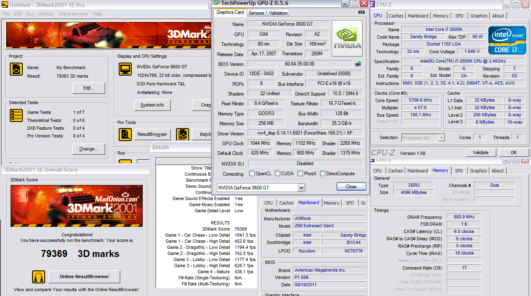Click the Online ResultBrowser button
This screenshot has width=531, height=296.
pos(85,276)
